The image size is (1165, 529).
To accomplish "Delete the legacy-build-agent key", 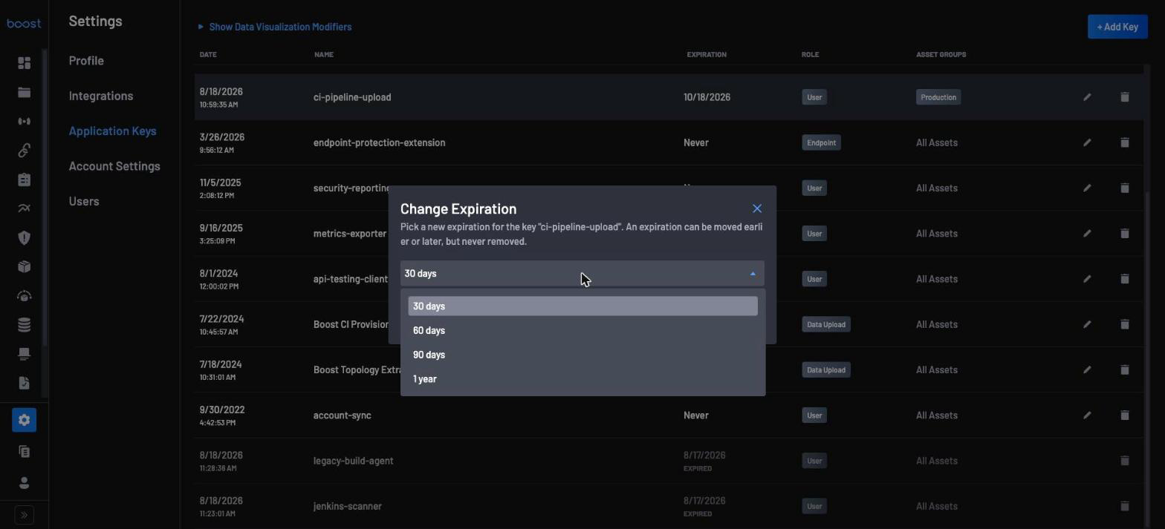I will 1124,461.
